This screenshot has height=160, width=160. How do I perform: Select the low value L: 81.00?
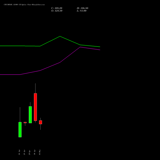click(82, 11)
